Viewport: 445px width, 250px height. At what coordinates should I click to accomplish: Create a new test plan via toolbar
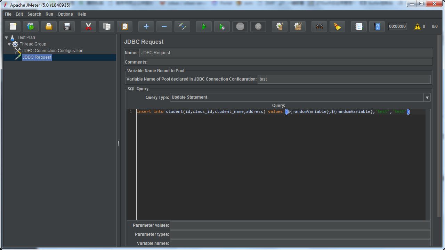[13, 26]
